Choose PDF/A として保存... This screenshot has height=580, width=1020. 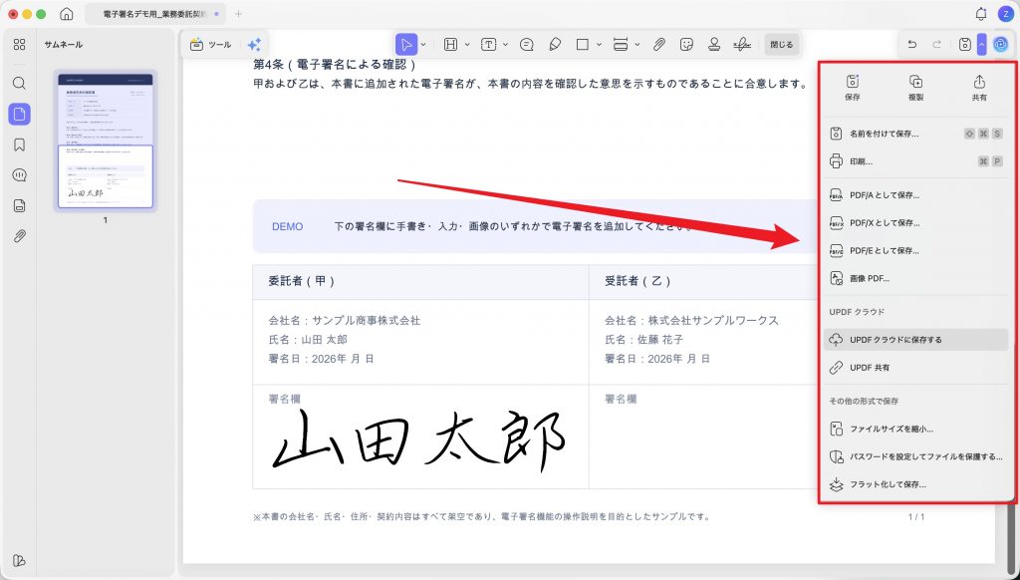click(x=916, y=194)
